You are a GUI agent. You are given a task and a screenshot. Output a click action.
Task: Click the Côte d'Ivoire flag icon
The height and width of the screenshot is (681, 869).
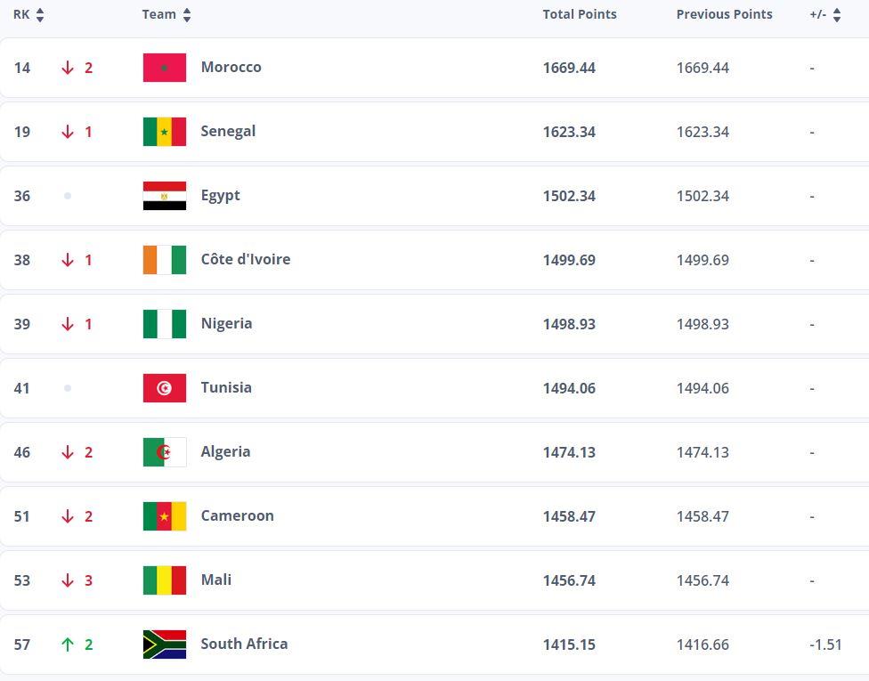tap(165, 260)
